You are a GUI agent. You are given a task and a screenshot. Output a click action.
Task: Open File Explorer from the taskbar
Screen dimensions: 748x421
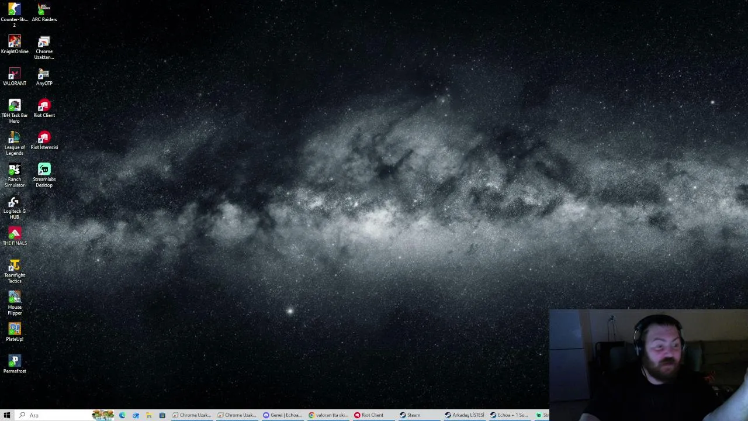coord(149,415)
